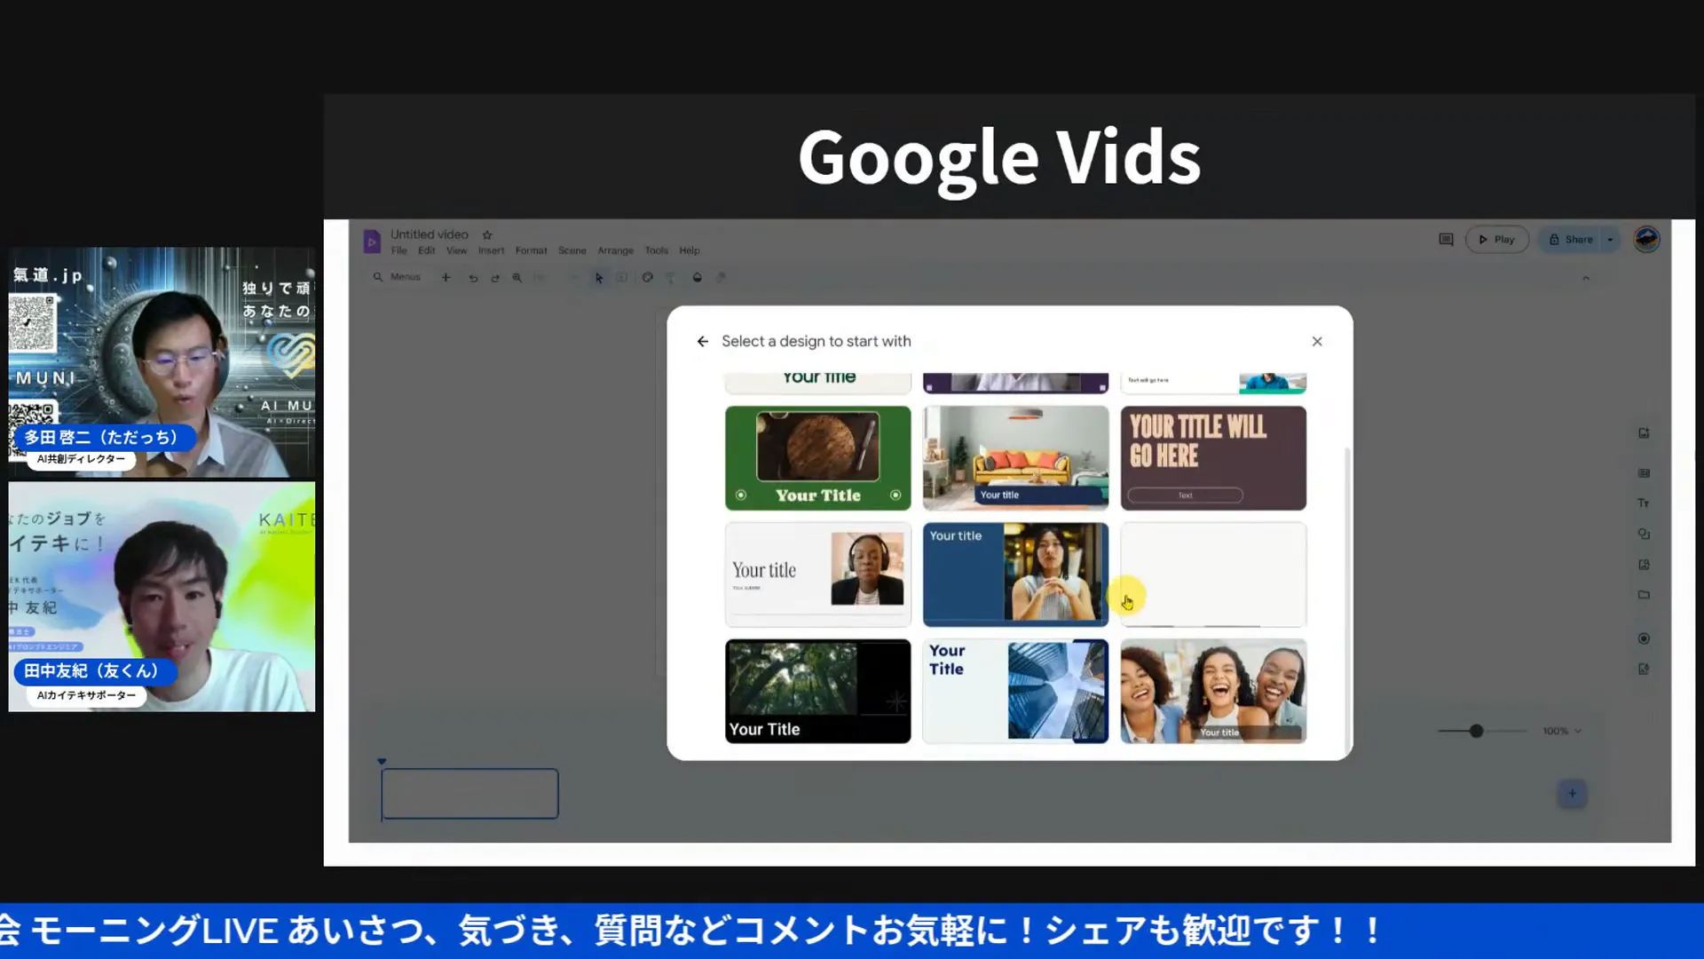
Task: Select the white design with headphones woman
Action: (817, 575)
